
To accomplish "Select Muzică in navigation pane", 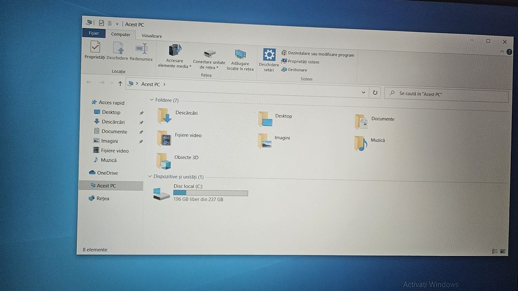I will coord(105,160).
